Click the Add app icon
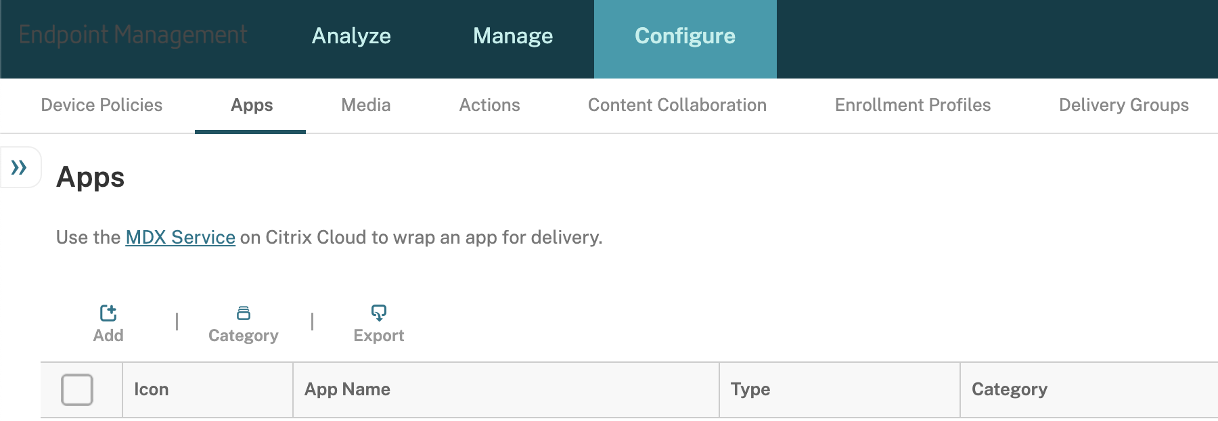1218x421 pixels. (108, 313)
